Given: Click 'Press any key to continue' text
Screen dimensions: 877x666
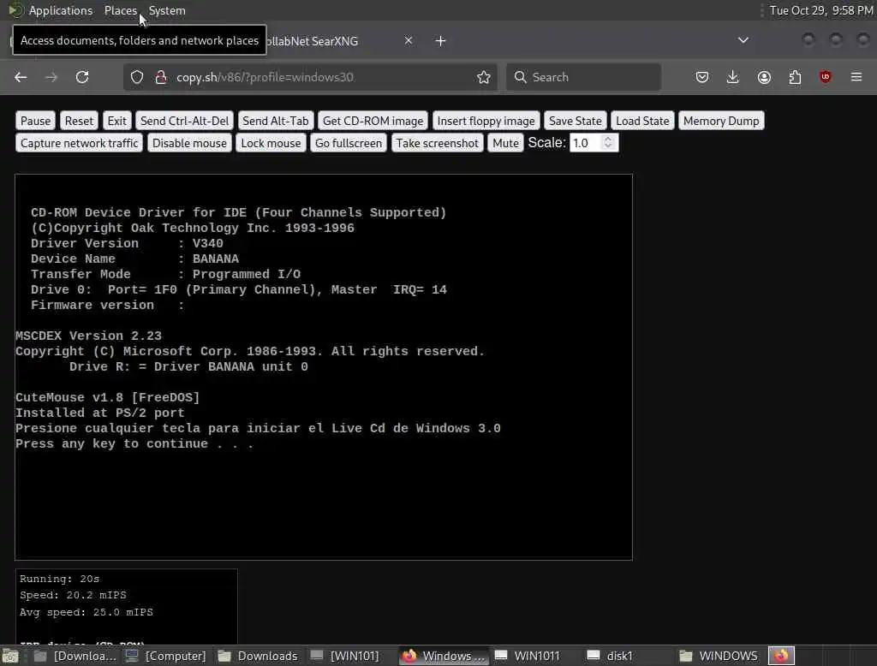Looking at the screenshot, I should [134, 444].
